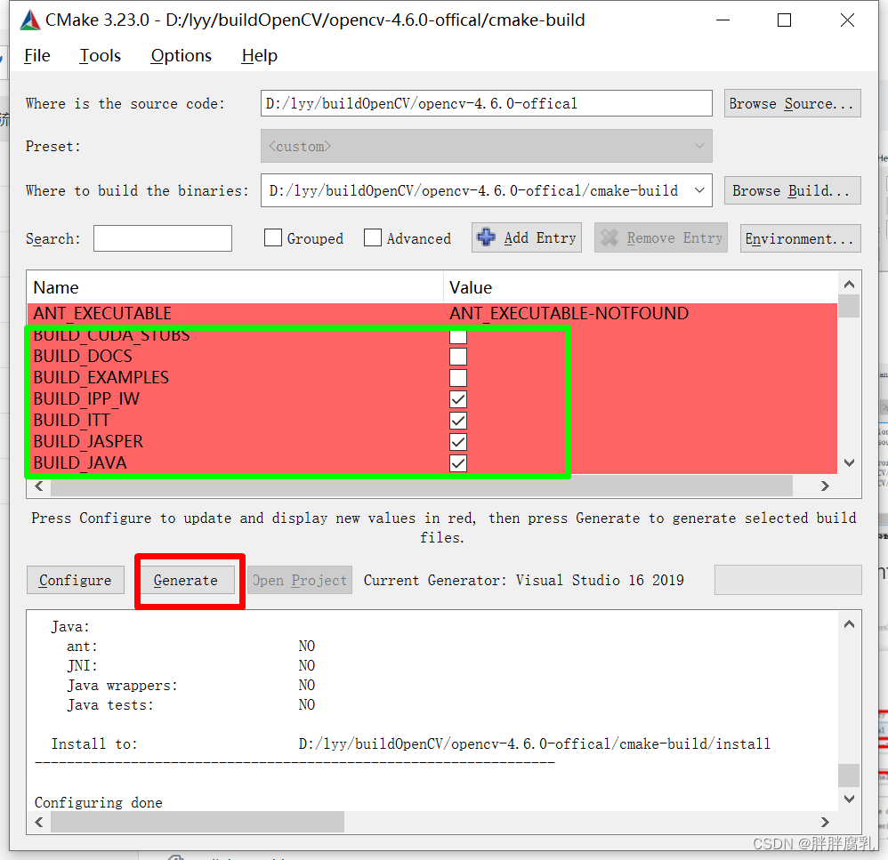Click the Add Entry plus icon
888x860 pixels.
pyautogui.click(x=487, y=237)
